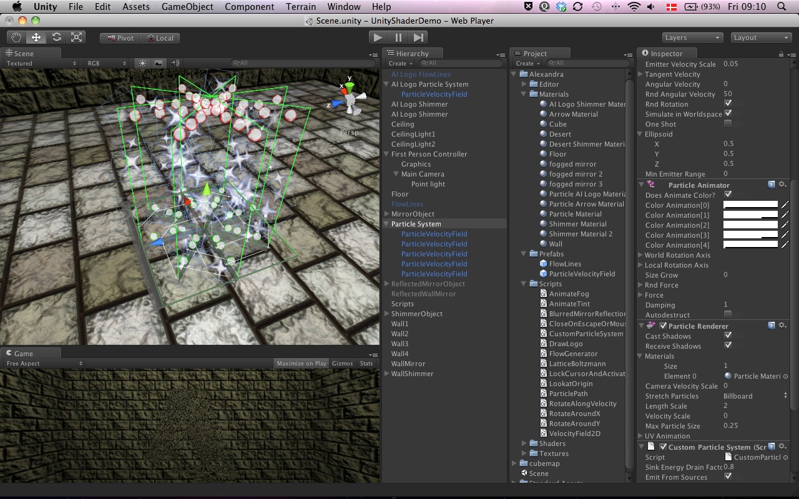Open Particle Renderer gear settings menu
Viewport: 799px width, 499px height.
click(x=782, y=326)
